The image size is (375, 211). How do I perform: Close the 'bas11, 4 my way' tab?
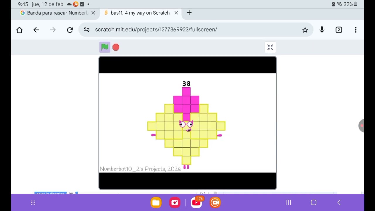[x=176, y=13]
